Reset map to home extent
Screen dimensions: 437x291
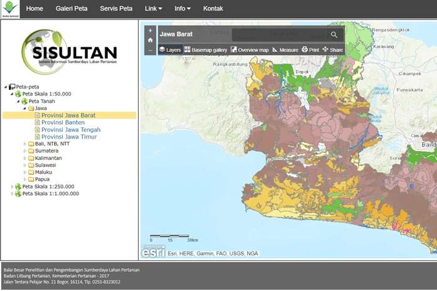150,40
